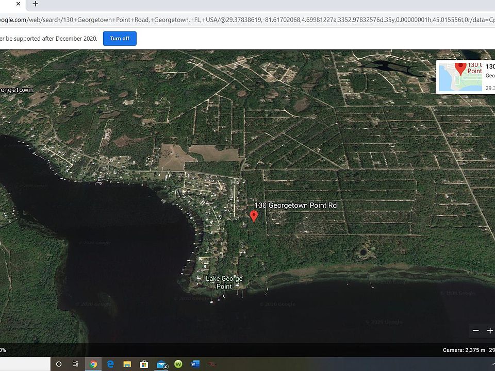
Task: Open Microsoft Word from the taskbar
Action: pos(195,364)
